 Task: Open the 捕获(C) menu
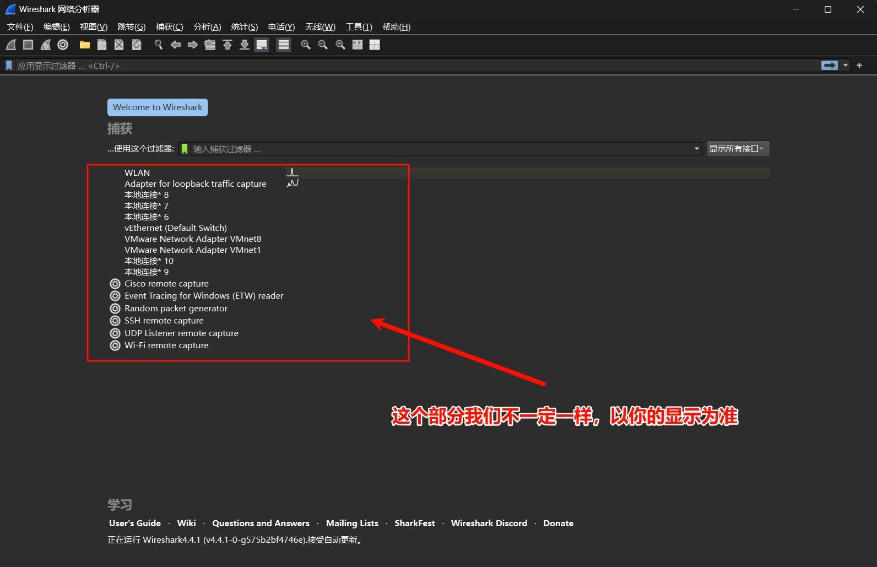[x=169, y=27]
